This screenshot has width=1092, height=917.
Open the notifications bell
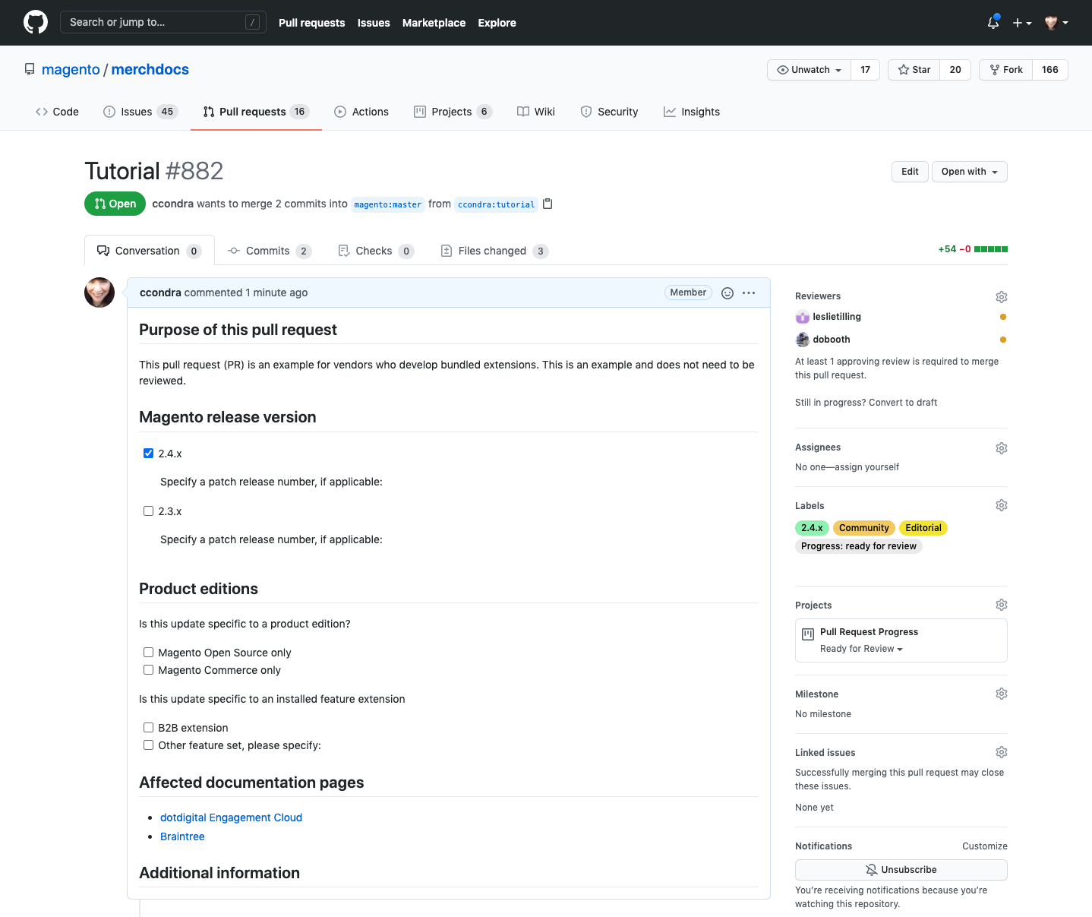click(993, 23)
